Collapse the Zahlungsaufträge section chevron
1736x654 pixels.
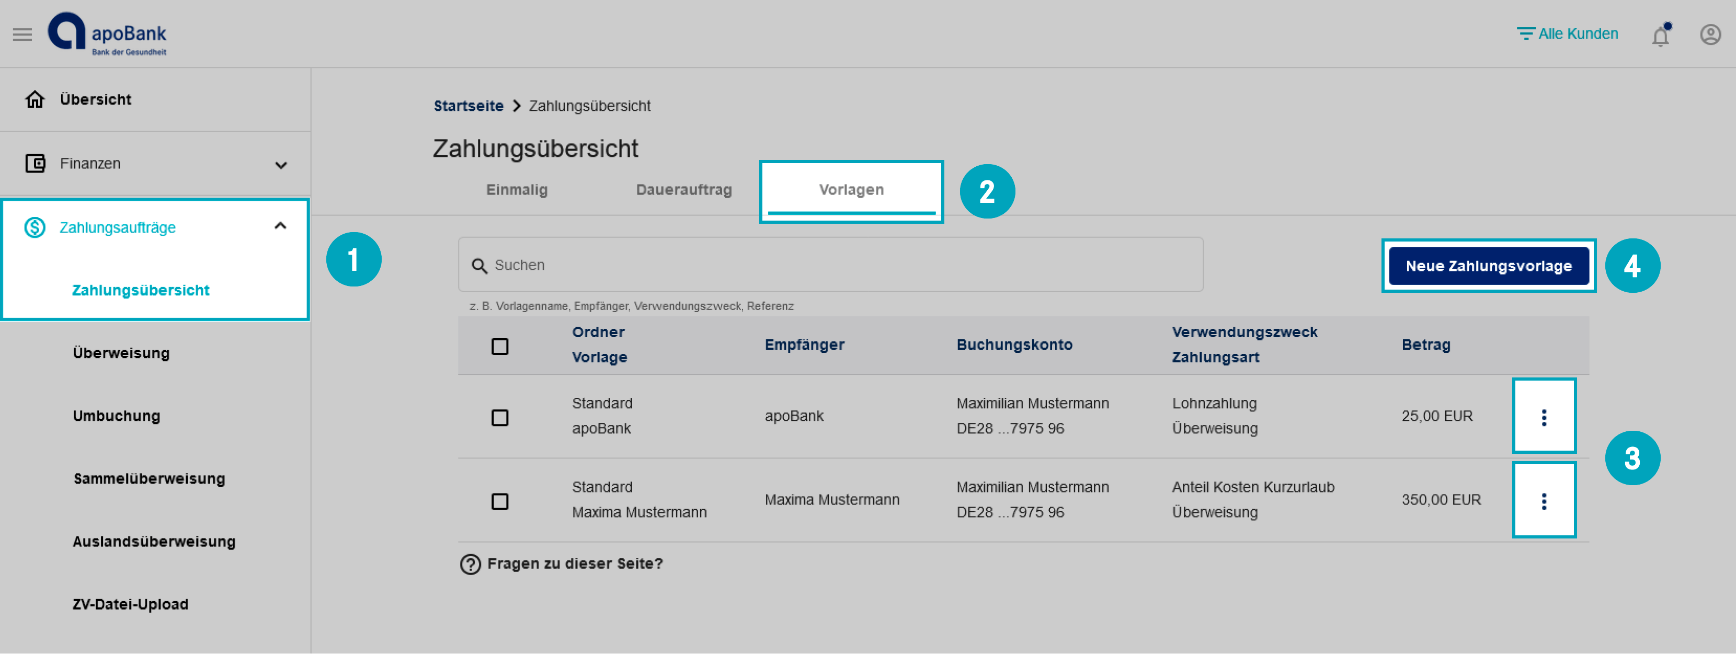click(281, 226)
